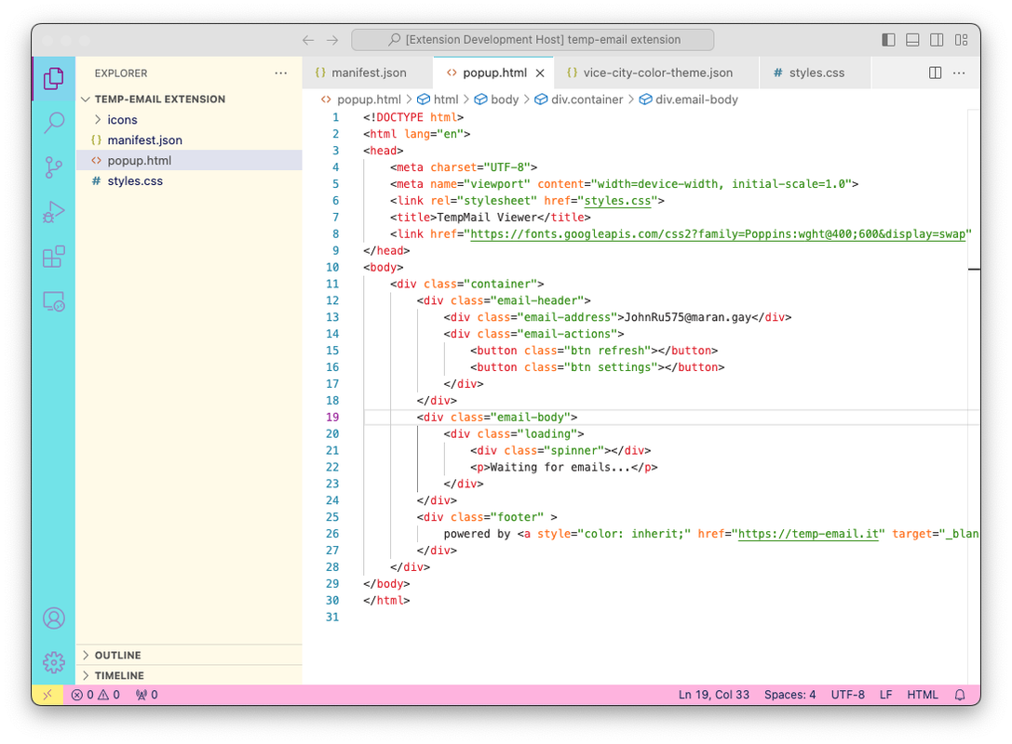Show errors and warnings problems count
The width and height of the screenshot is (1012, 744).
click(96, 695)
